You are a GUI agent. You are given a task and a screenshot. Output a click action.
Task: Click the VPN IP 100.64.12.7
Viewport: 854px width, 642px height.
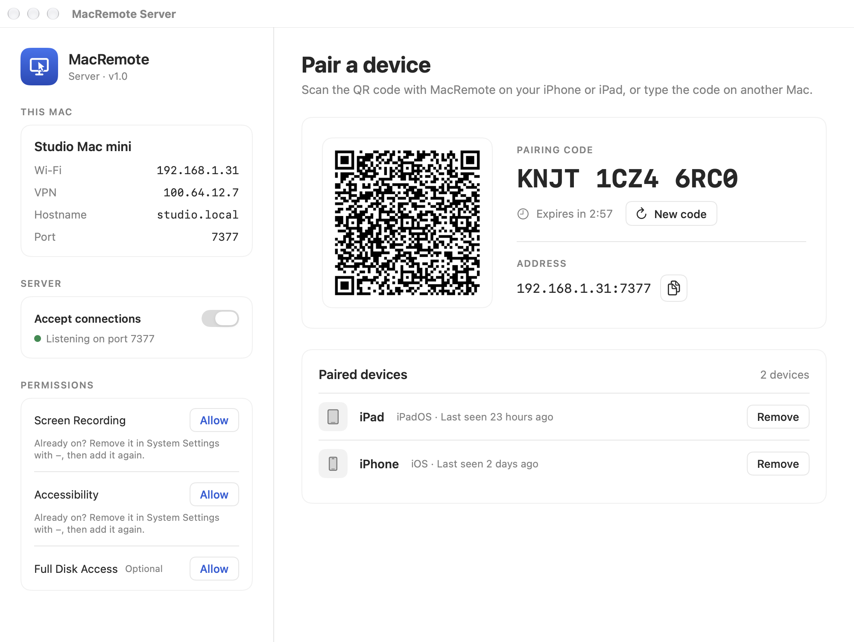tap(201, 193)
